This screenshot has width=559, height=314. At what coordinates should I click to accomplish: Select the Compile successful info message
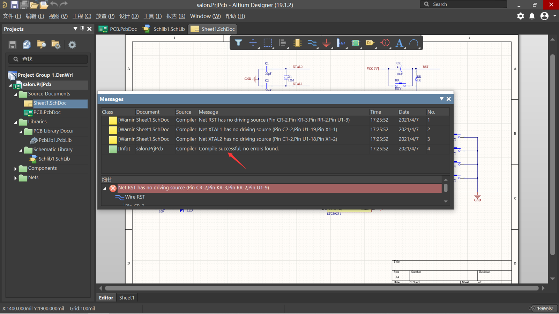coord(275,148)
